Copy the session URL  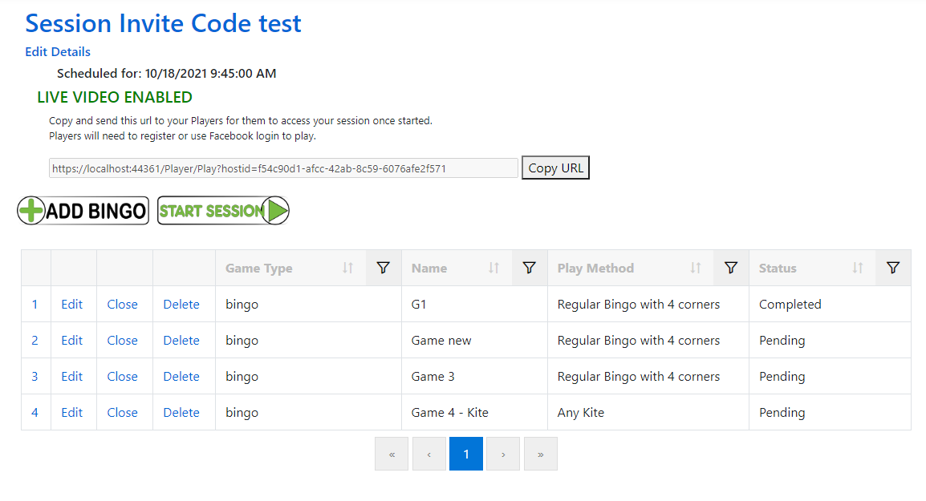pyautogui.click(x=555, y=168)
